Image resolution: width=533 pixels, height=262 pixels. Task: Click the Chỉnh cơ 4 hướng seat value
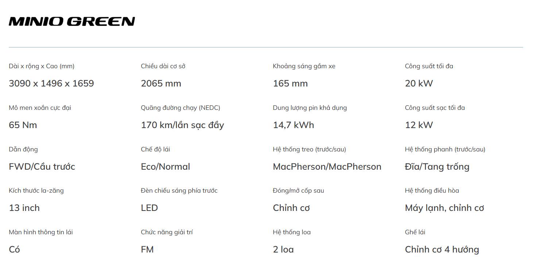click(x=442, y=250)
